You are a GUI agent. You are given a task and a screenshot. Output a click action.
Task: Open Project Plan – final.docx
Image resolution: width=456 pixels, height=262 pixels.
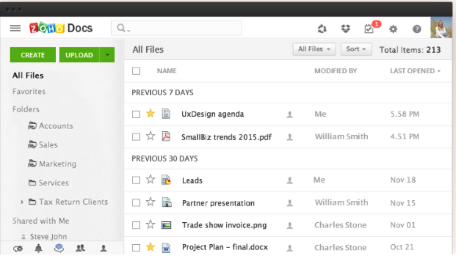(x=225, y=247)
